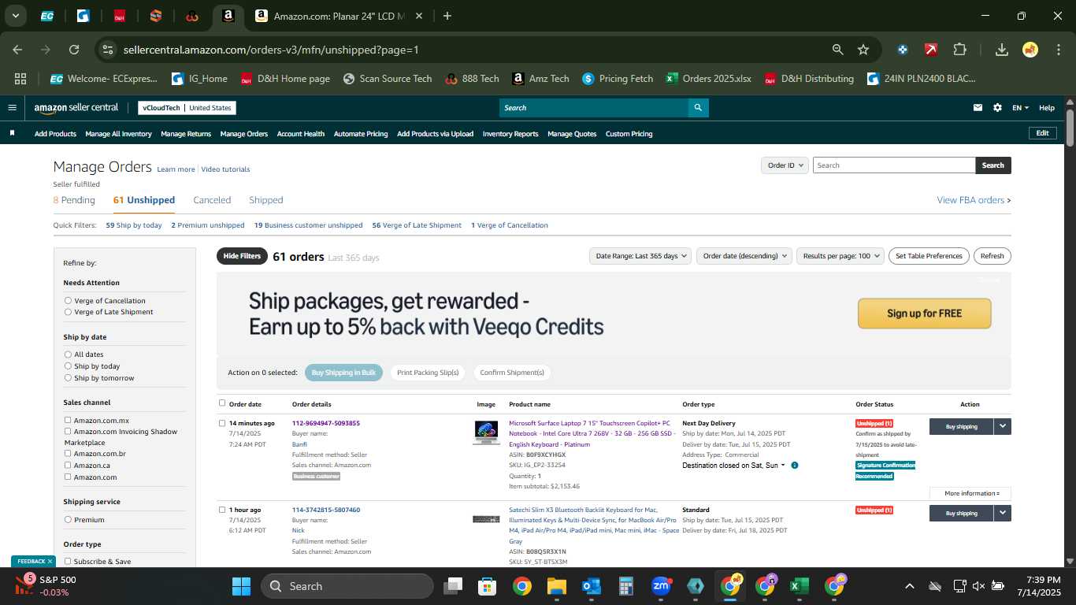Select order 112-9694947-5093855 checkbox
This screenshot has height=605, width=1076.
click(x=222, y=423)
